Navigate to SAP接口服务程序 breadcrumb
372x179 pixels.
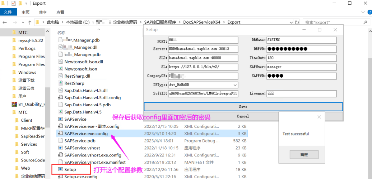pyautogui.click(x=160, y=22)
